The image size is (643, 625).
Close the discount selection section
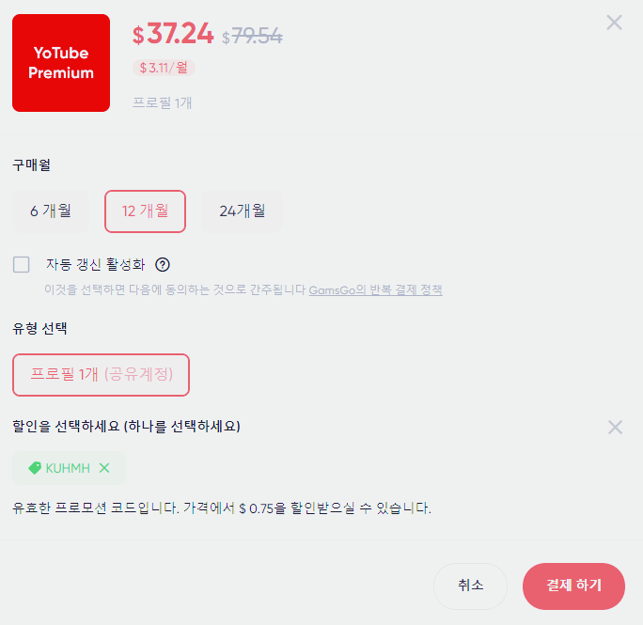(615, 427)
